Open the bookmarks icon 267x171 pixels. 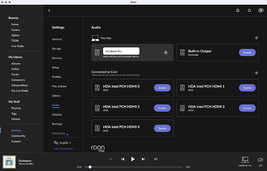[x=238, y=10]
